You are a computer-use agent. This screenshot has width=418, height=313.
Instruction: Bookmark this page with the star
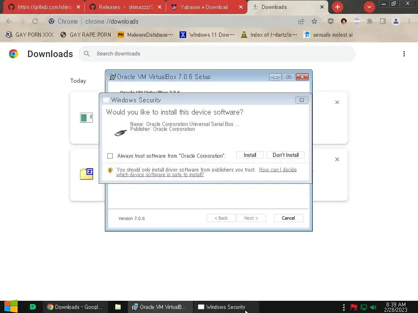click(314, 21)
